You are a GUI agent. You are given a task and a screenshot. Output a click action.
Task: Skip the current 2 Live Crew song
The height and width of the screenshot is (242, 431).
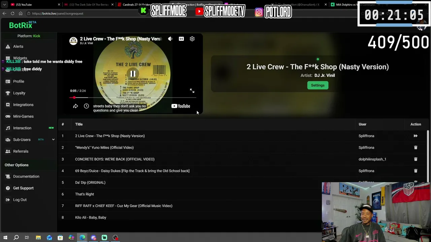416,136
